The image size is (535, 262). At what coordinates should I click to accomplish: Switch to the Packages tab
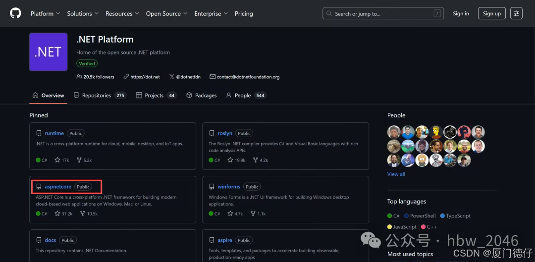coord(201,96)
